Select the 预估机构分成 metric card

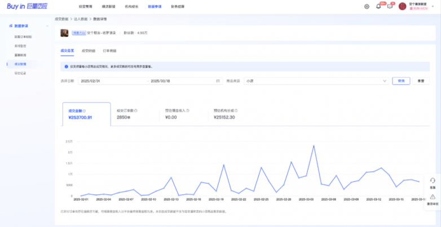232,114
